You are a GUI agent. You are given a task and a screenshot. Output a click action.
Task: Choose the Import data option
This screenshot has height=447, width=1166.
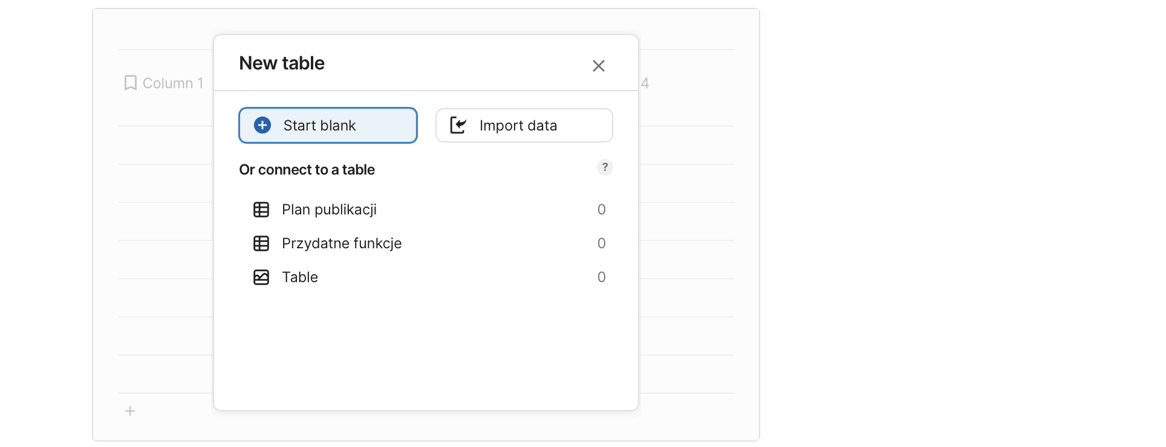524,126
